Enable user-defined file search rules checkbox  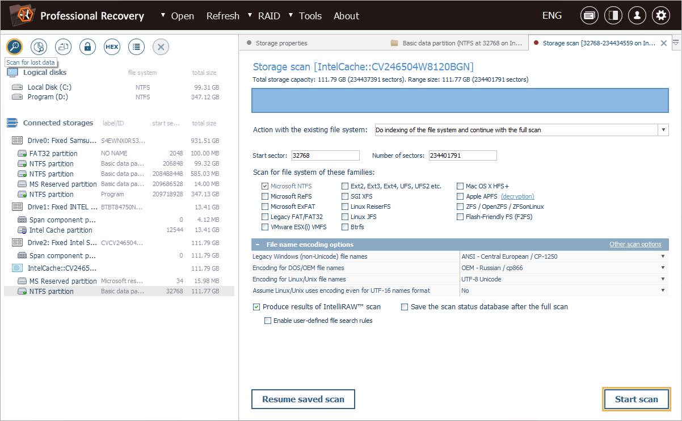(268, 321)
